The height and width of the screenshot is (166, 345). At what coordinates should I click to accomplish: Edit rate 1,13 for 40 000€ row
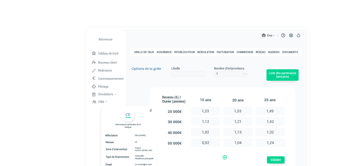tap(238, 132)
